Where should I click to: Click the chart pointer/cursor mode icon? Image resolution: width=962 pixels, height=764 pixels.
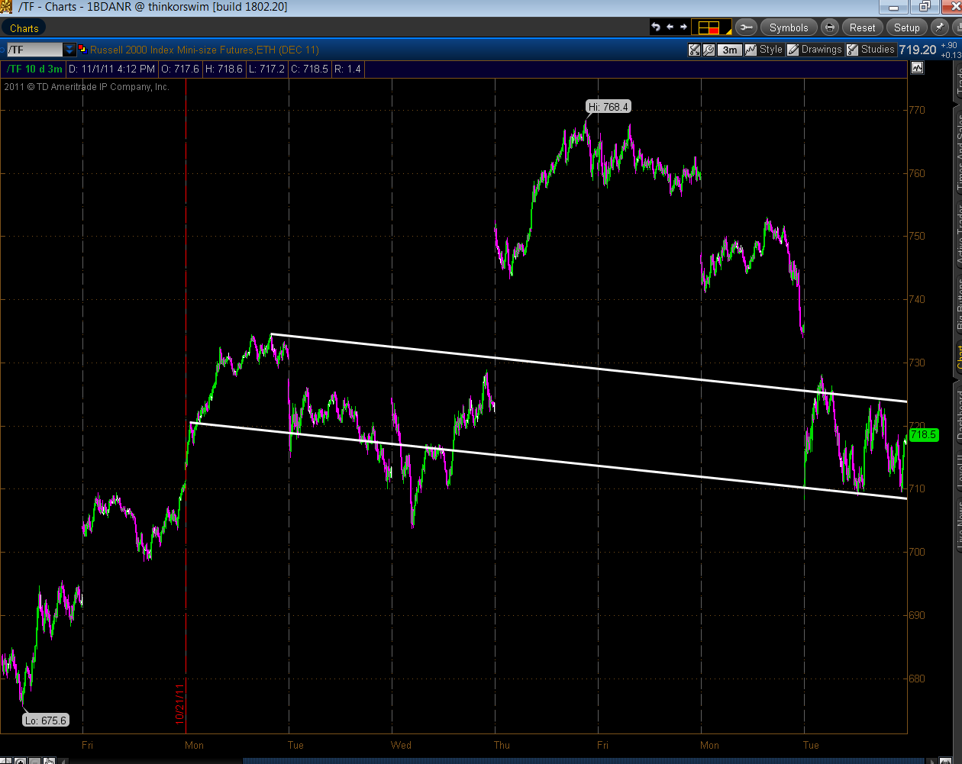(694, 50)
